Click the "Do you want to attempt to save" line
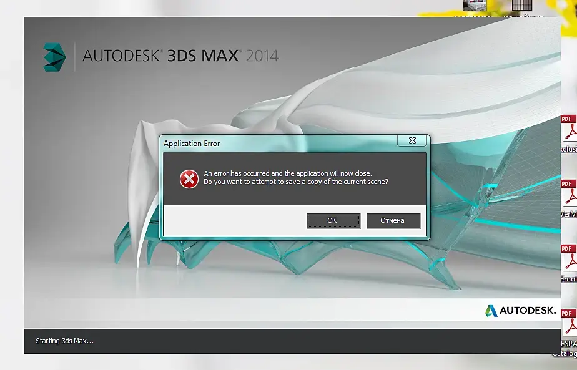The width and height of the screenshot is (577, 370). click(x=296, y=182)
